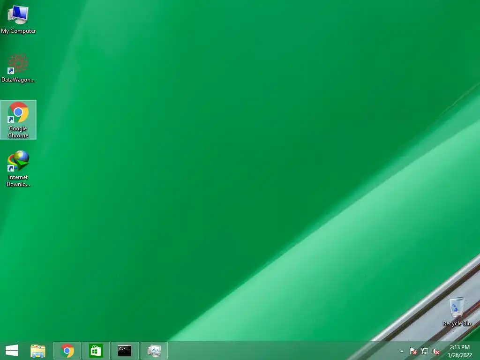Open the muted volume tray icon
The image size is (480, 360).
click(436, 351)
